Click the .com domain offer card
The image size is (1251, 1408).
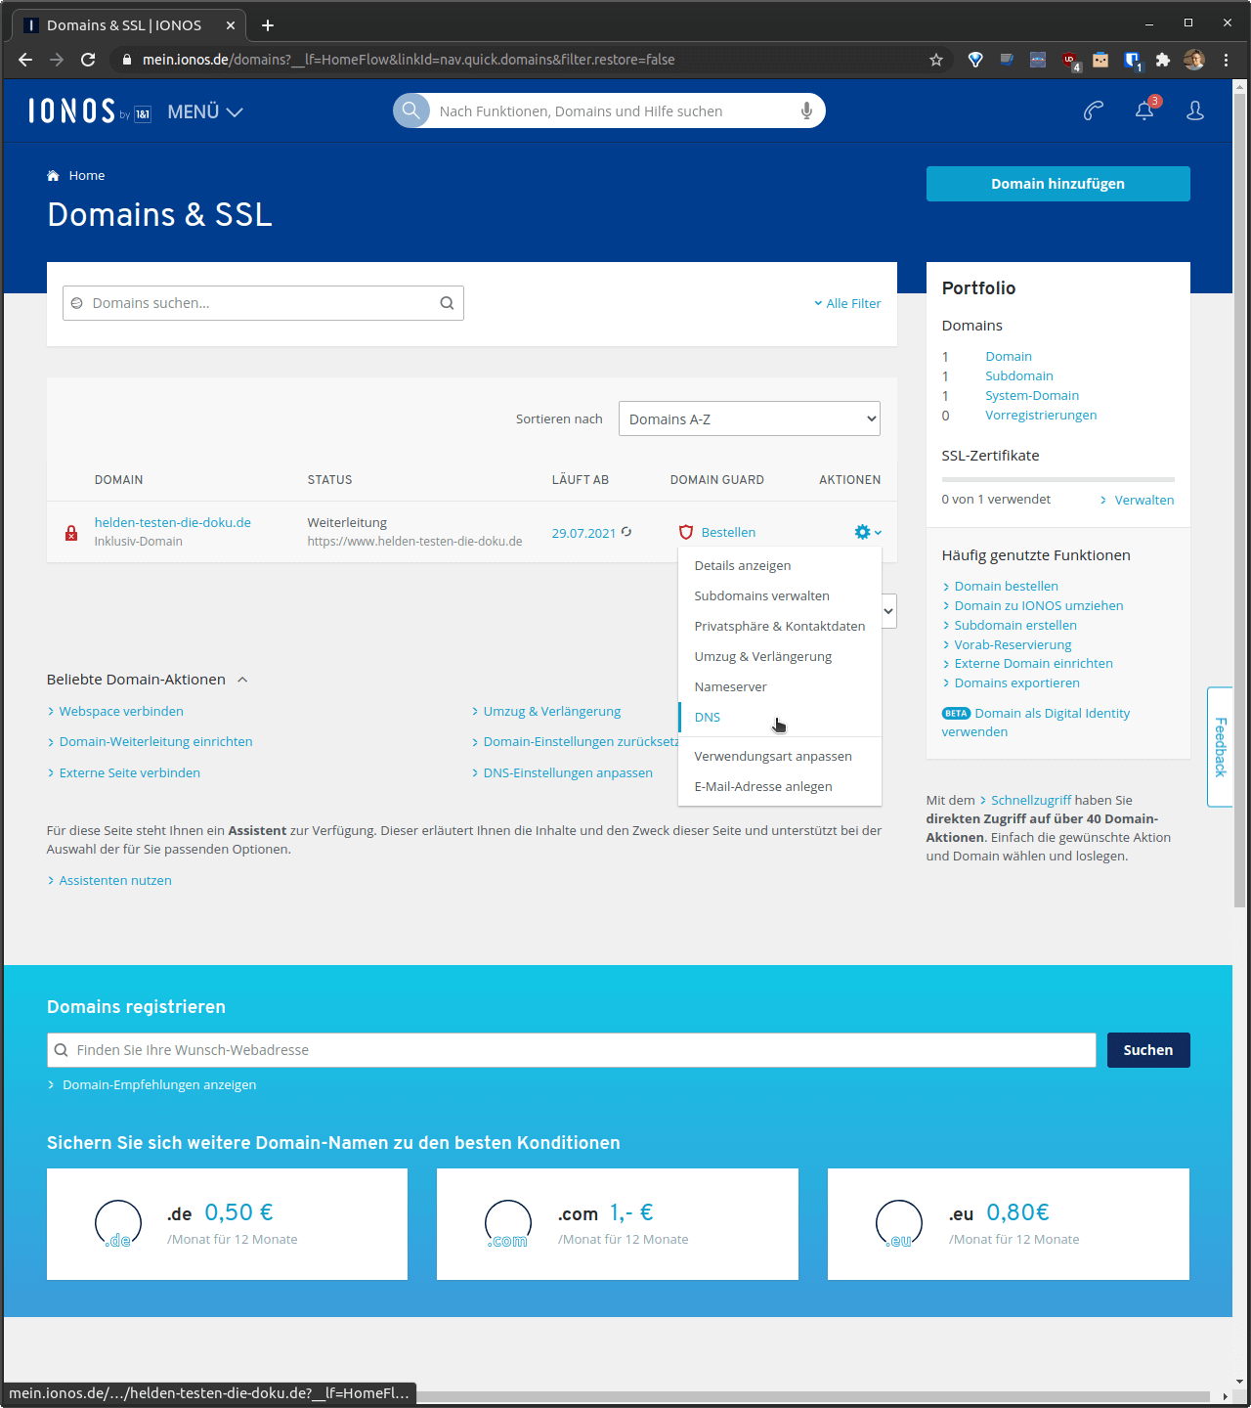(x=618, y=1224)
